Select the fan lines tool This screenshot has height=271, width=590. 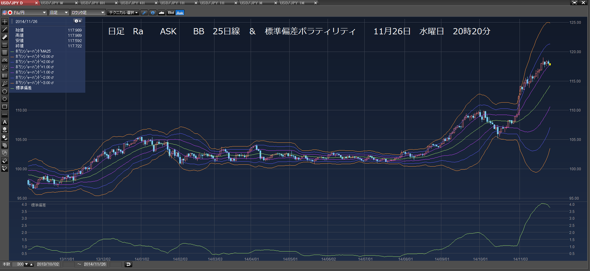[x=5, y=68]
